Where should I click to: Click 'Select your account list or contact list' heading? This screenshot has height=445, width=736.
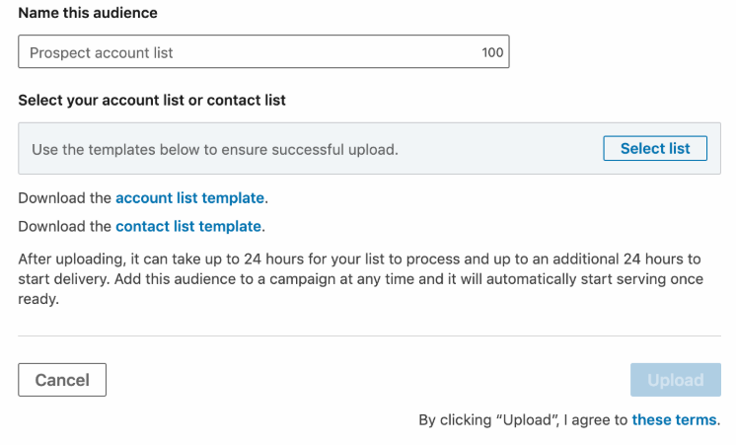coord(152,101)
